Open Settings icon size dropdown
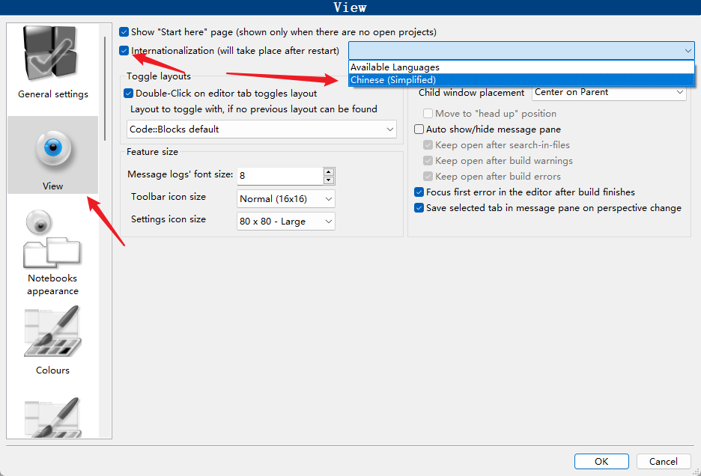The height and width of the screenshot is (476, 701). [x=286, y=222]
